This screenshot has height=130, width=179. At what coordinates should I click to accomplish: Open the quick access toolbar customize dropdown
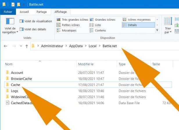tap(24, 5)
